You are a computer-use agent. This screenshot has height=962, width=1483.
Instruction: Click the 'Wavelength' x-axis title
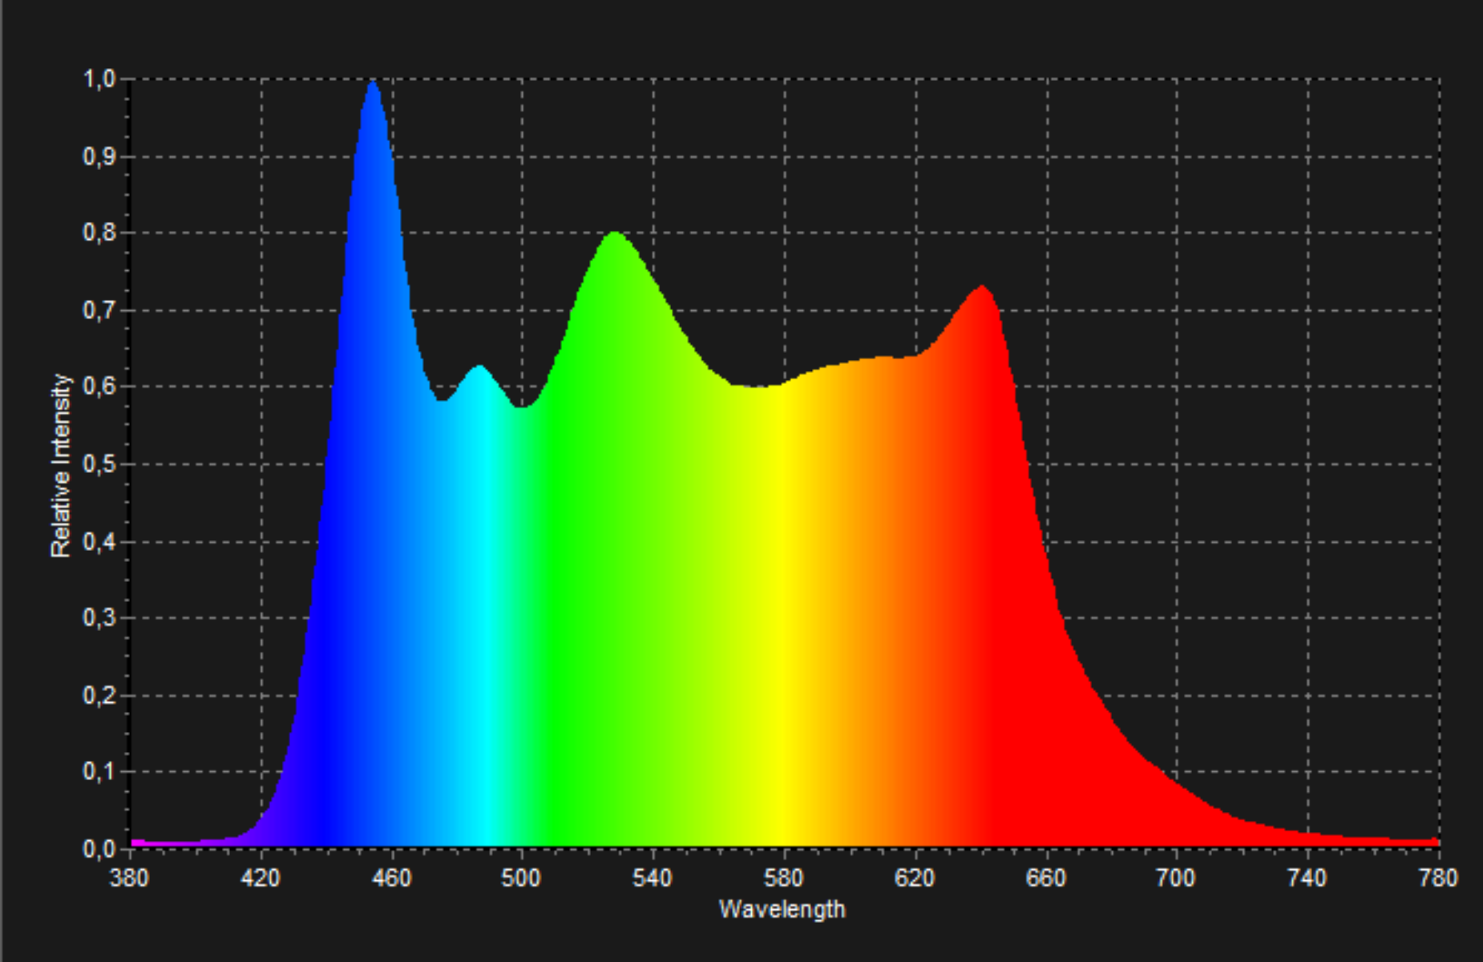(x=782, y=909)
